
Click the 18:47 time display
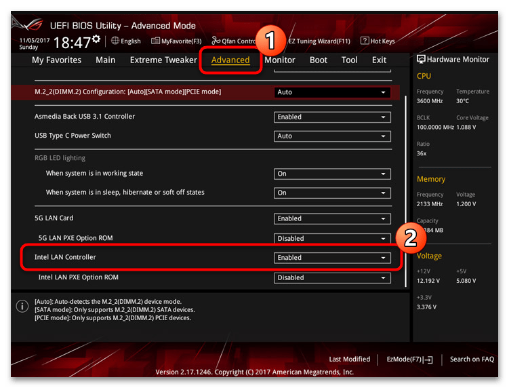coord(72,43)
